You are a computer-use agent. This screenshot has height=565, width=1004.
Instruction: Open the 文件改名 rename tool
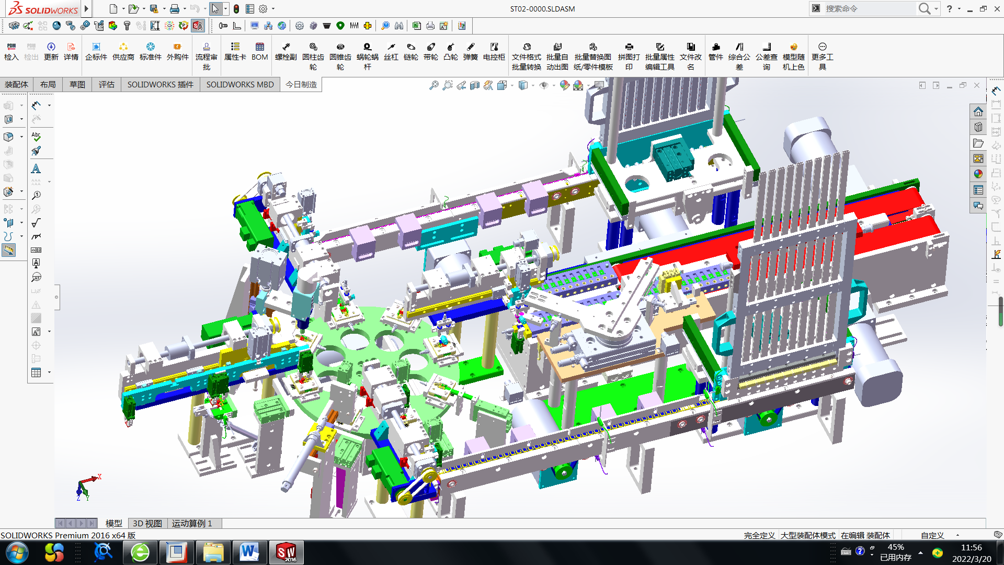point(691,56)
